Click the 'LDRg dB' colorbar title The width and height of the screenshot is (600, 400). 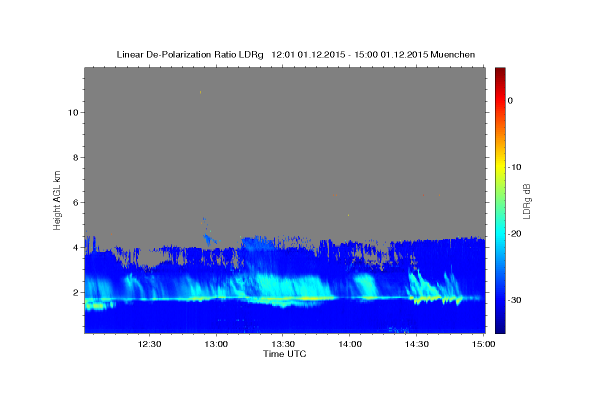pos(526,201)
